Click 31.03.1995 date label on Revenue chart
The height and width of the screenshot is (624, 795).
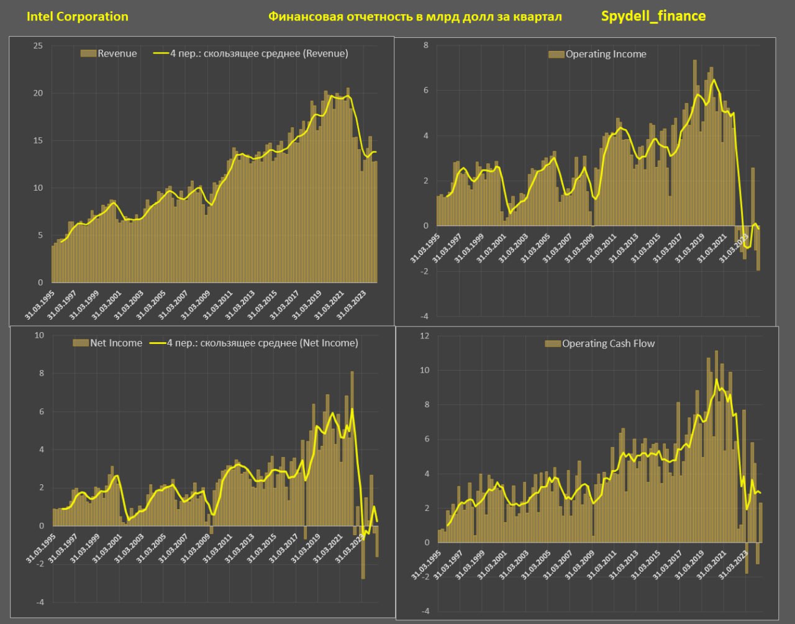[41, 305]
